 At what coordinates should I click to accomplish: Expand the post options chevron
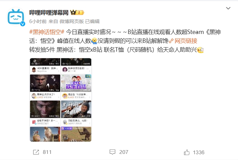pos(228,8)
